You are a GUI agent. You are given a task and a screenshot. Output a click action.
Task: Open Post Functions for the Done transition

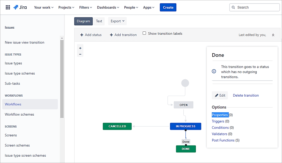tap(223, 140)
